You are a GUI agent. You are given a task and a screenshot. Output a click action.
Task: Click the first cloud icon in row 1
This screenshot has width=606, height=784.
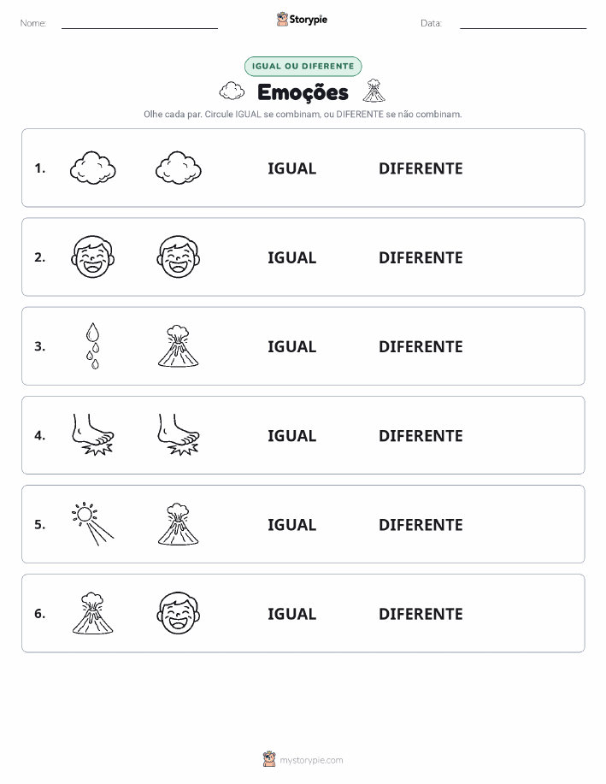click(93, 168)
